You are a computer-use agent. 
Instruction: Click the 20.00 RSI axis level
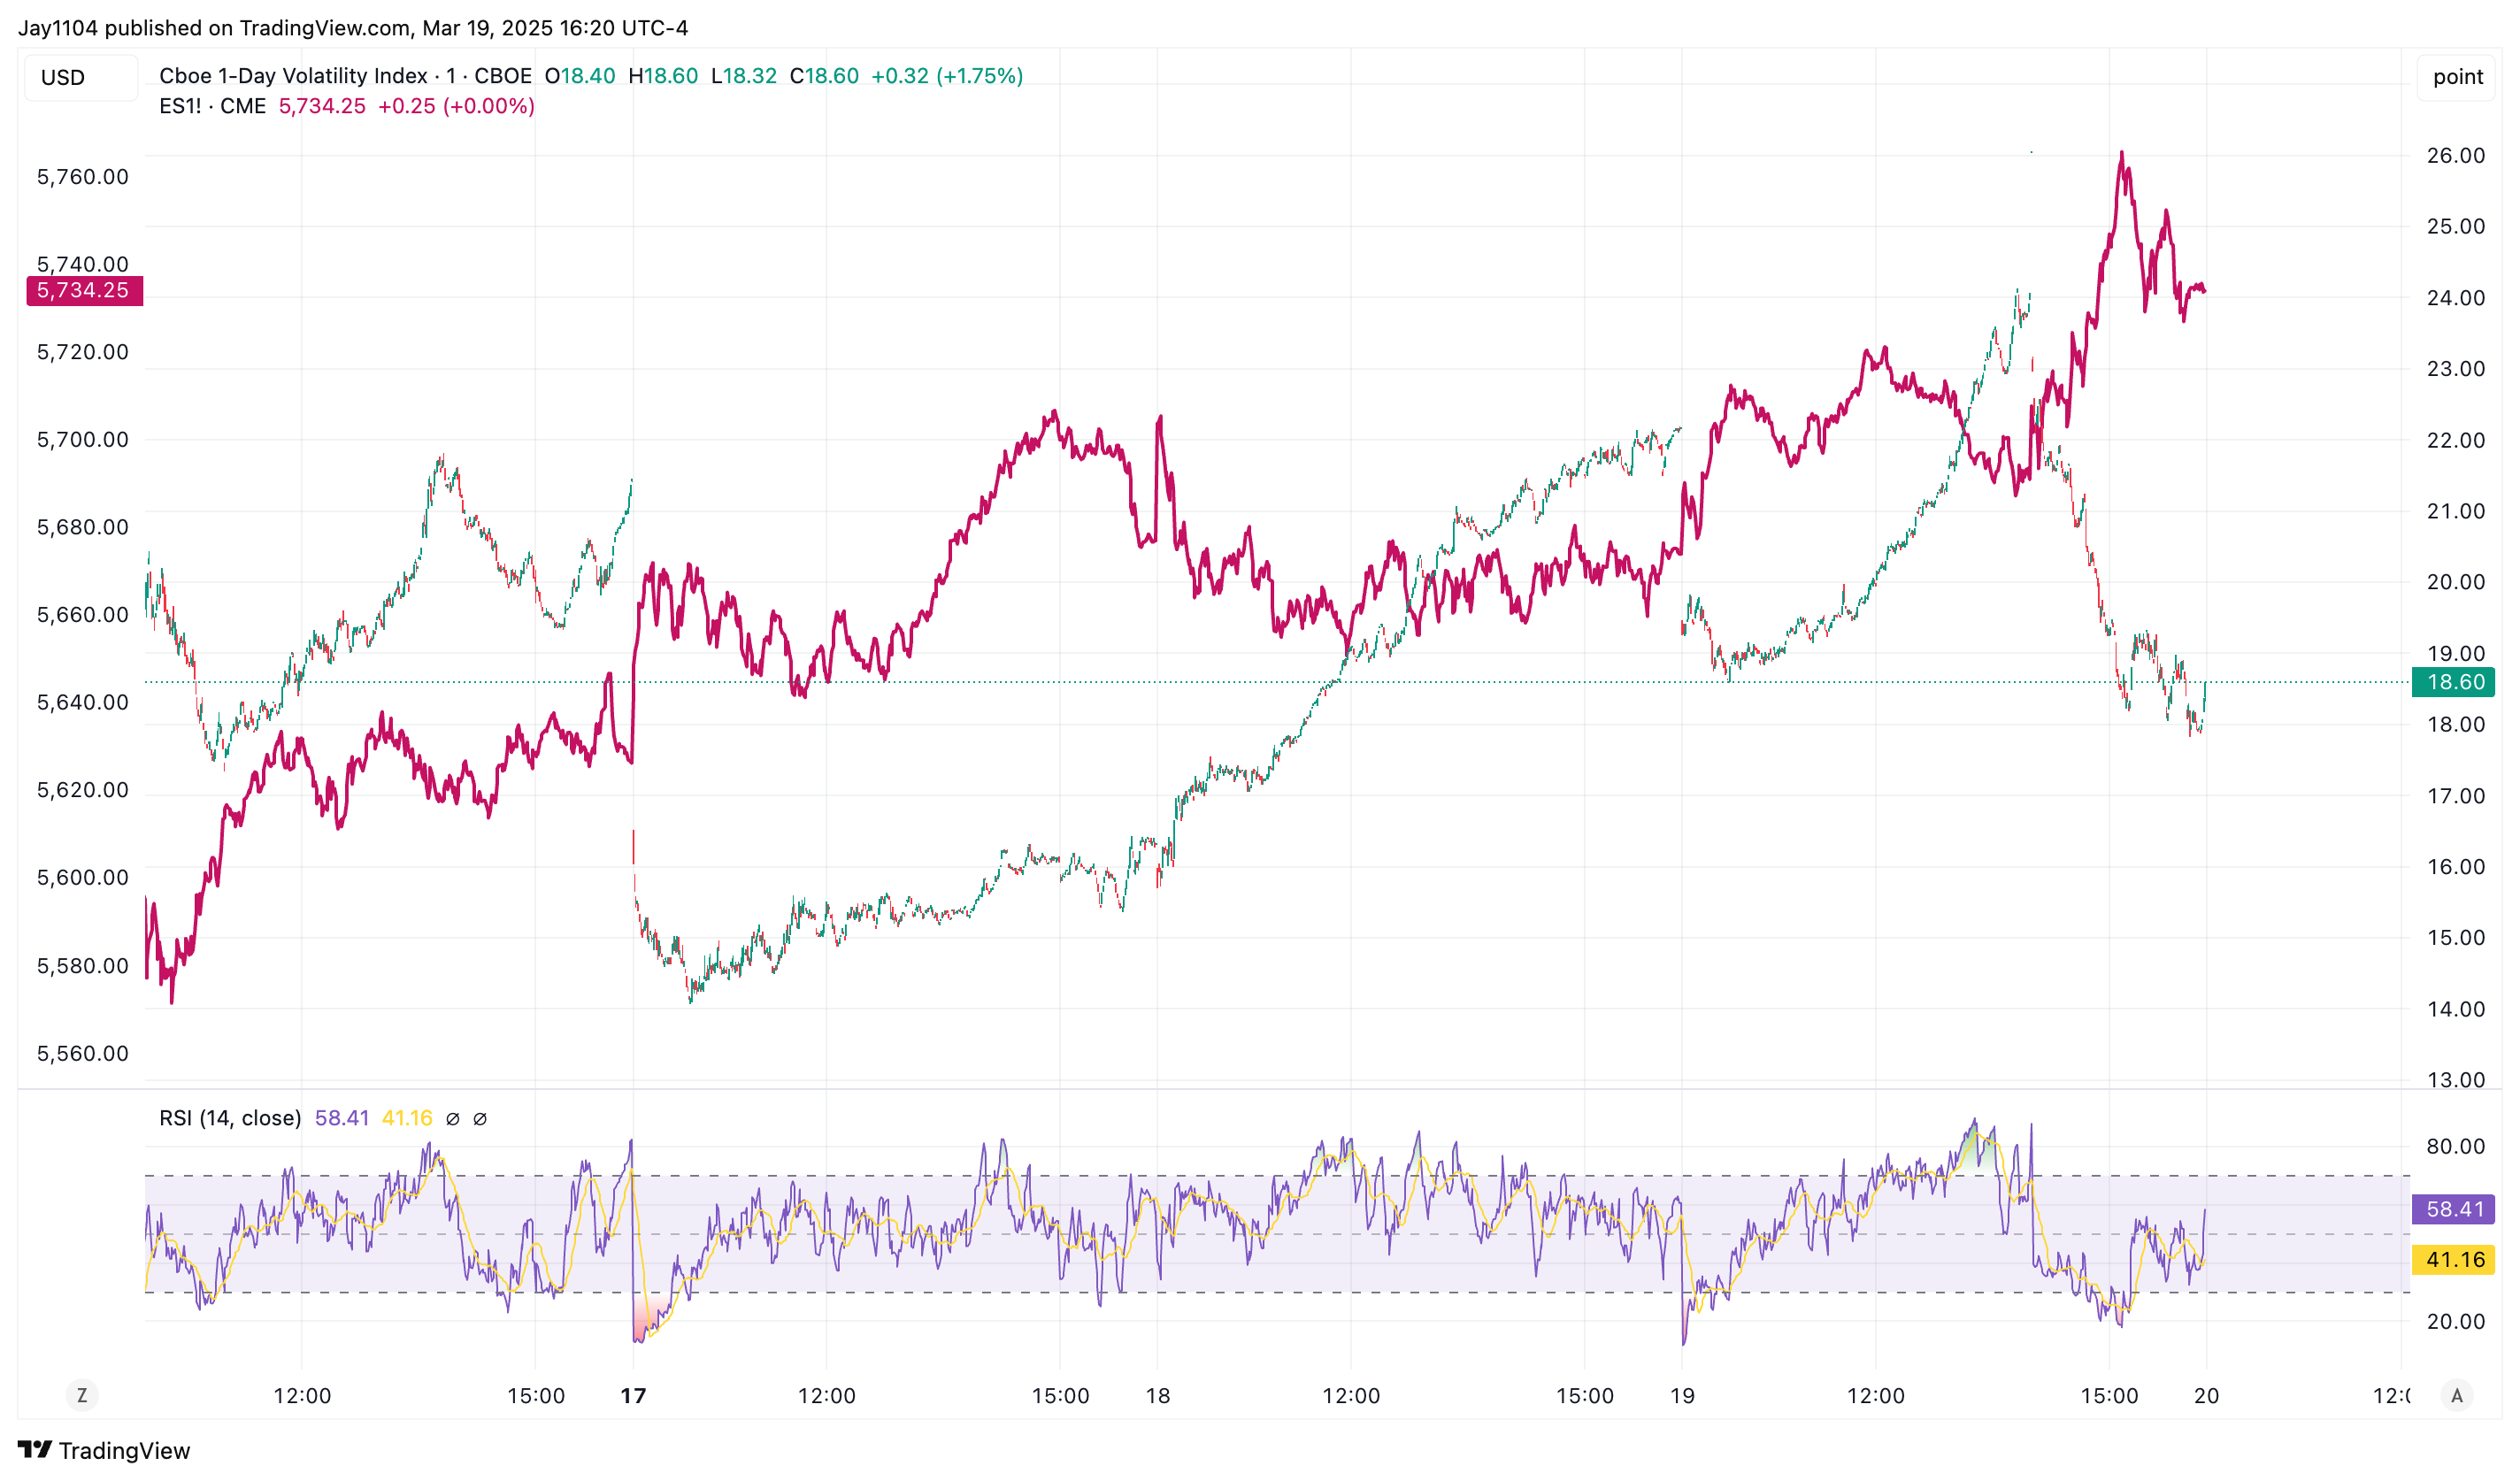2455,1321
